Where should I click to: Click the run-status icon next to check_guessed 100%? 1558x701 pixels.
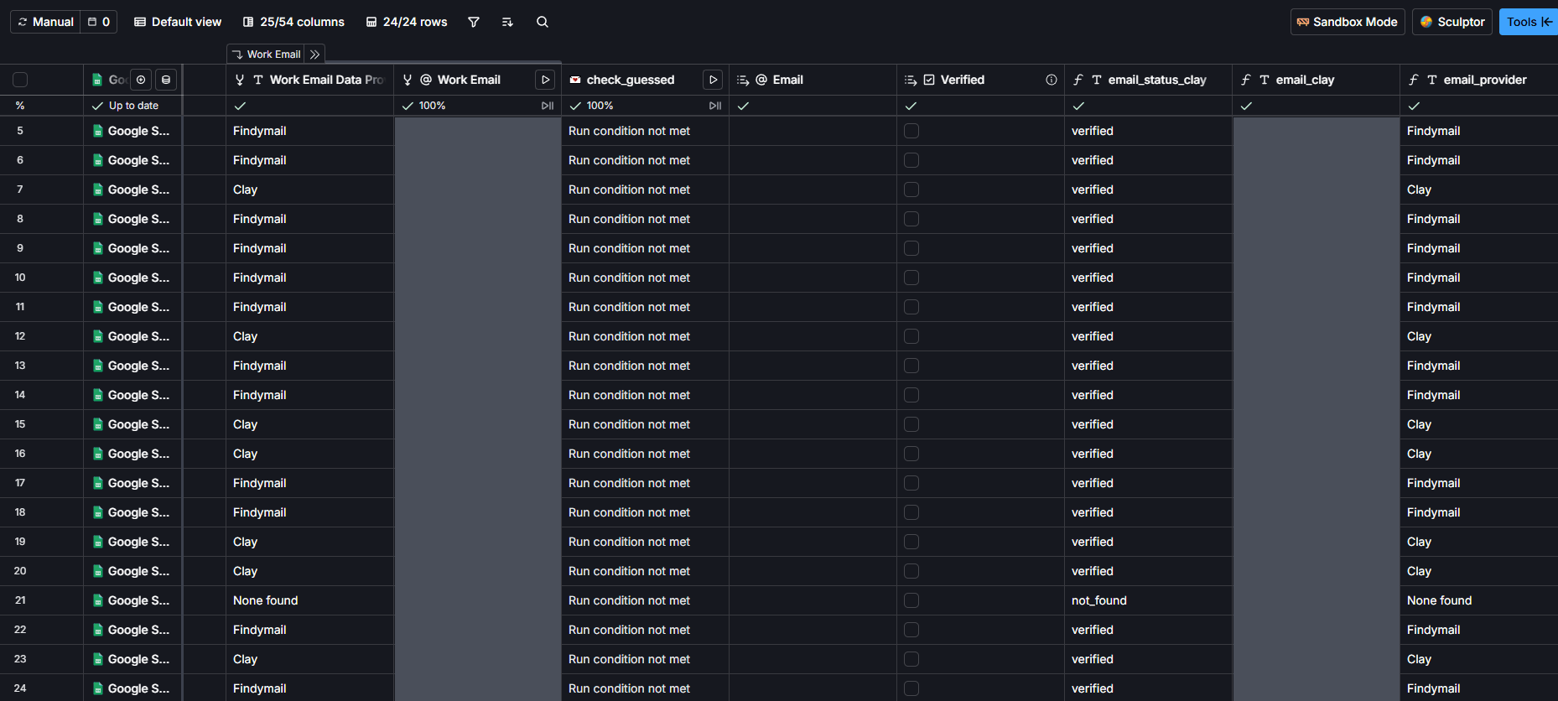(715, 106)
